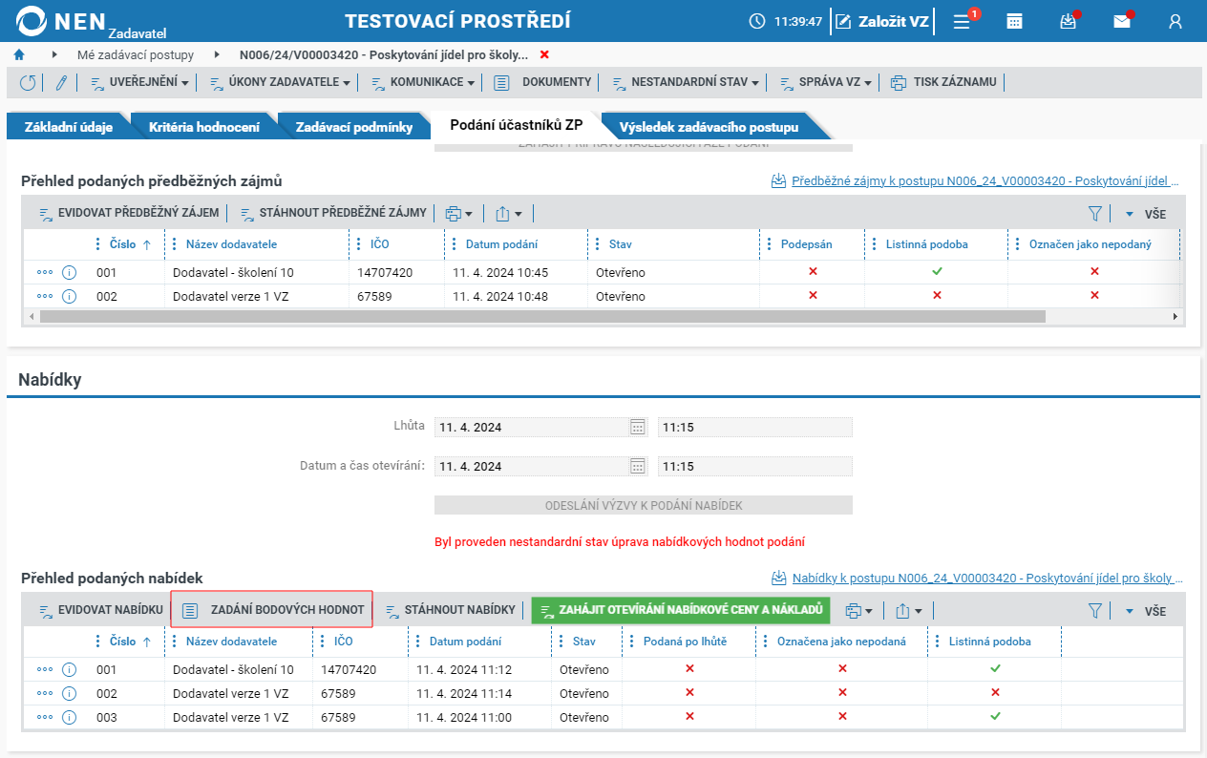Screen dimensions: 1207x758
Task: Expand VŠE filter dropdown for offers
Action: pos(1144,611)
